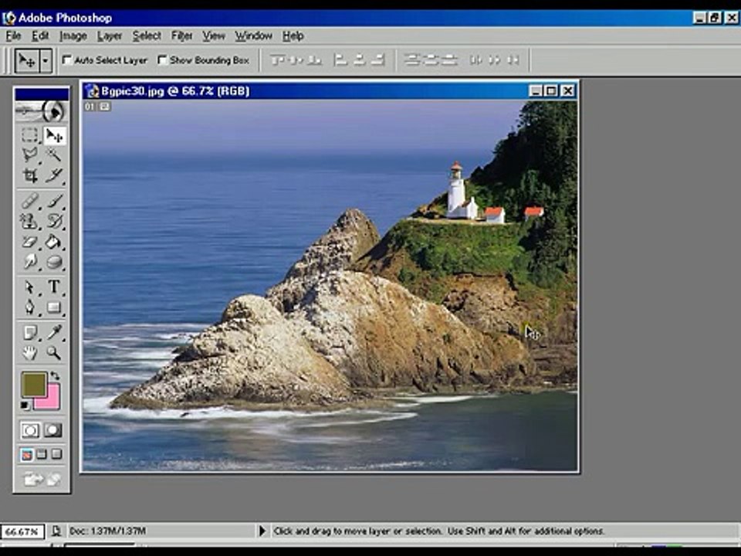Screen dimensions: 741x556
Task: Select the Polygonal Lasso tool
Action: pyautogui.click(x=30, y=155)
